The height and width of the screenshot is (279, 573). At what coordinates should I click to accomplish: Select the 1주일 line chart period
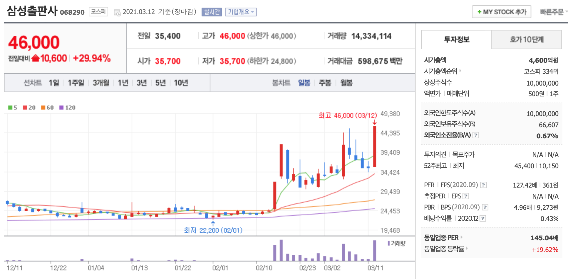(76, 83)
